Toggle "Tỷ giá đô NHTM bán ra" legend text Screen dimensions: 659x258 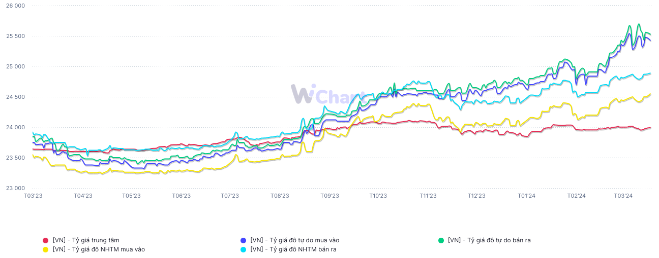point(293,249)
